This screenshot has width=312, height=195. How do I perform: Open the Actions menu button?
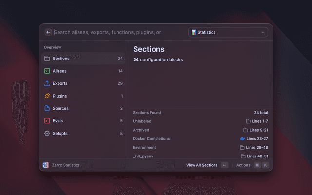[x=243, y=165]
